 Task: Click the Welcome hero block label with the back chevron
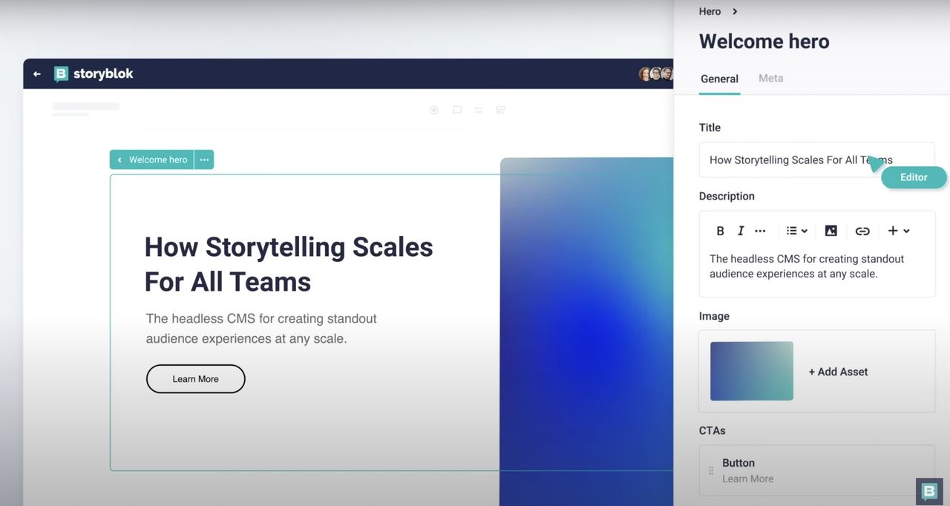click(152, 160)
